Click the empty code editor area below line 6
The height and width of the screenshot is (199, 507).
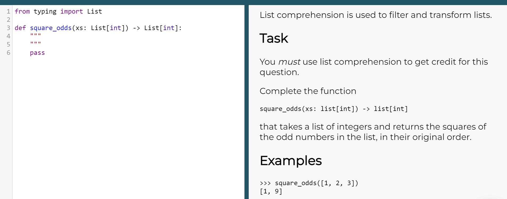click(128, 128)
